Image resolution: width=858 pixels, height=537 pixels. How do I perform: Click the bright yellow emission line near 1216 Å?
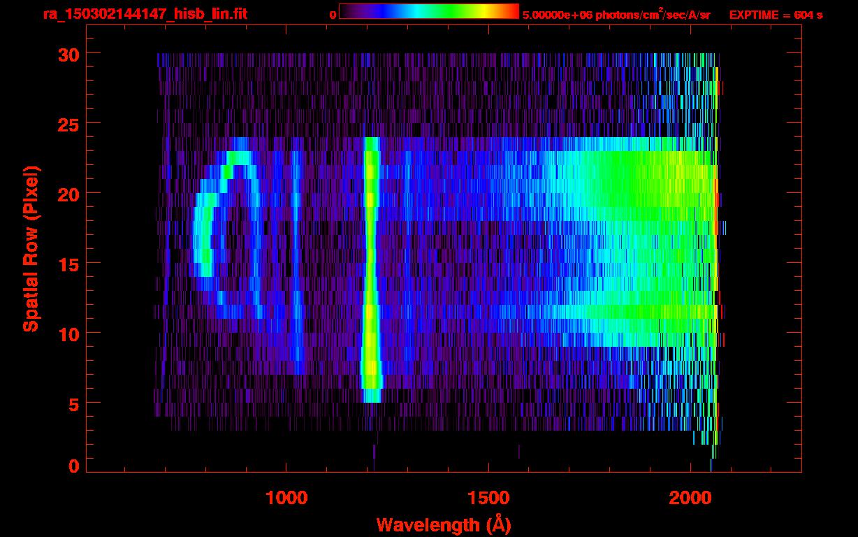point(371,270)
